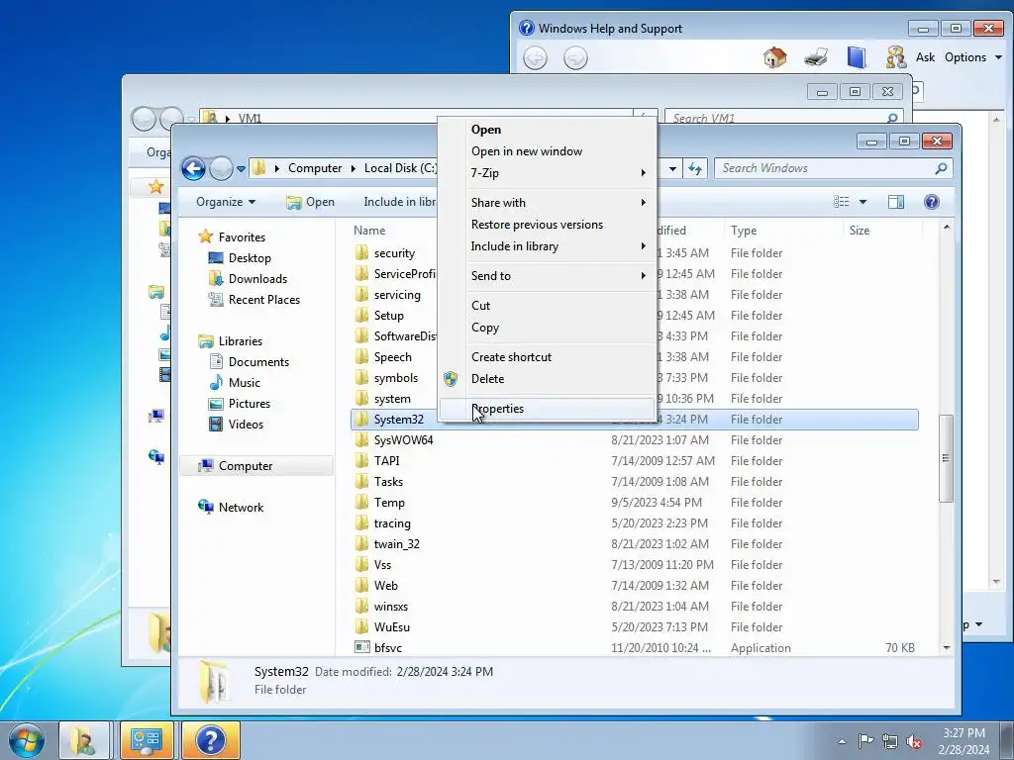The width and height of the screenshot is (1014, 760).
Task: Open the Organize menu
Action: (226, 202)
